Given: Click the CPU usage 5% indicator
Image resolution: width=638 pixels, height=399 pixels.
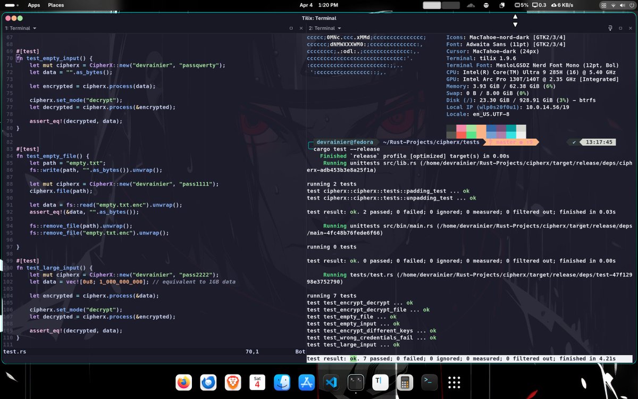Looking at the screenshot, I should (522, 5).
